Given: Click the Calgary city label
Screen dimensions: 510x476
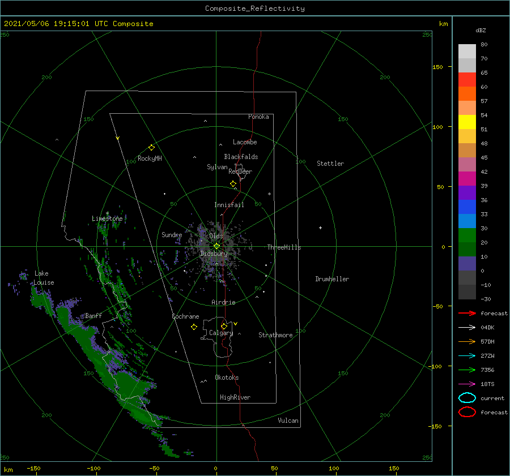Looking at the screenshot, I should (221, 333).
